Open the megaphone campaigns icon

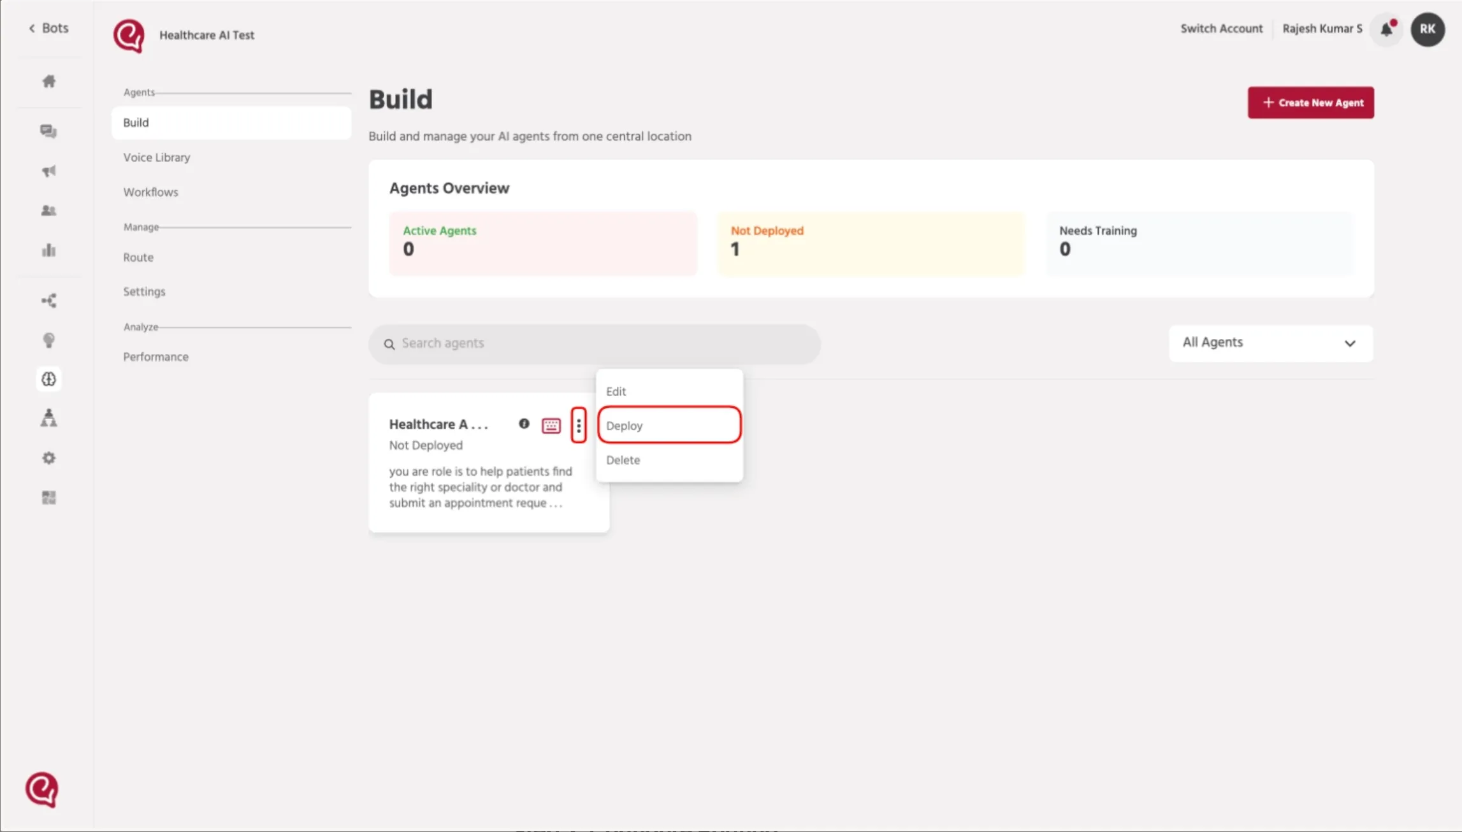[49, 171]
